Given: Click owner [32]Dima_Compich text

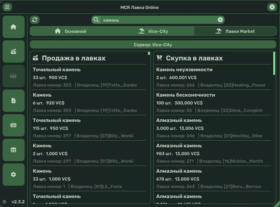Looking at the screenshot, I should pos(242,110).
